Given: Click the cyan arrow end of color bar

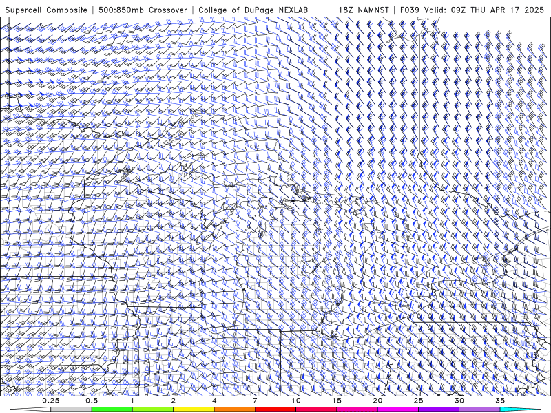Looking at the screenshot, I should point(521,410).
